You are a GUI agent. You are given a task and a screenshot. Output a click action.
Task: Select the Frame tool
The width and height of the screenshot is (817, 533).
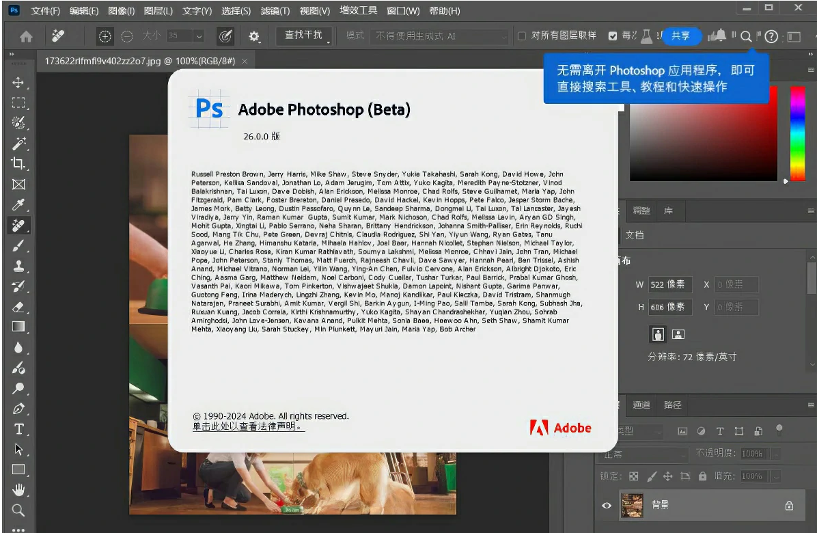(x=18, y=184)
